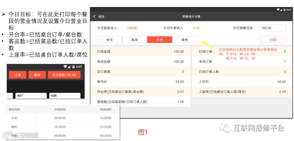Click the 开台率(已结桌台订单数/桌台数) row
294x141 pixels.
(140, 92)
